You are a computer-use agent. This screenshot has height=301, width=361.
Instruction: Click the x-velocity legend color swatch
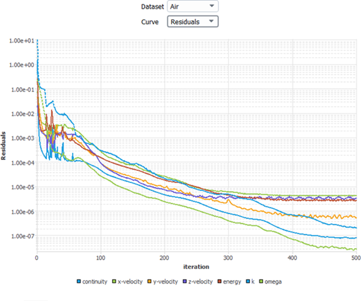point(114,281)
